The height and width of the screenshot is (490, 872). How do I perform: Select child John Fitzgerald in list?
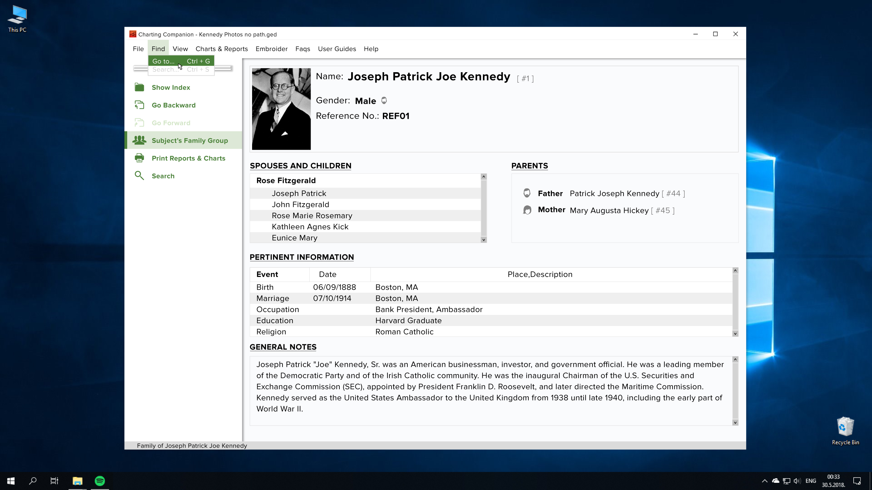click(x=300, y=204)
